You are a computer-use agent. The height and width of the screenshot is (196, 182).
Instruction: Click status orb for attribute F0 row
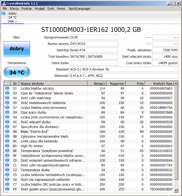[7, 189]
